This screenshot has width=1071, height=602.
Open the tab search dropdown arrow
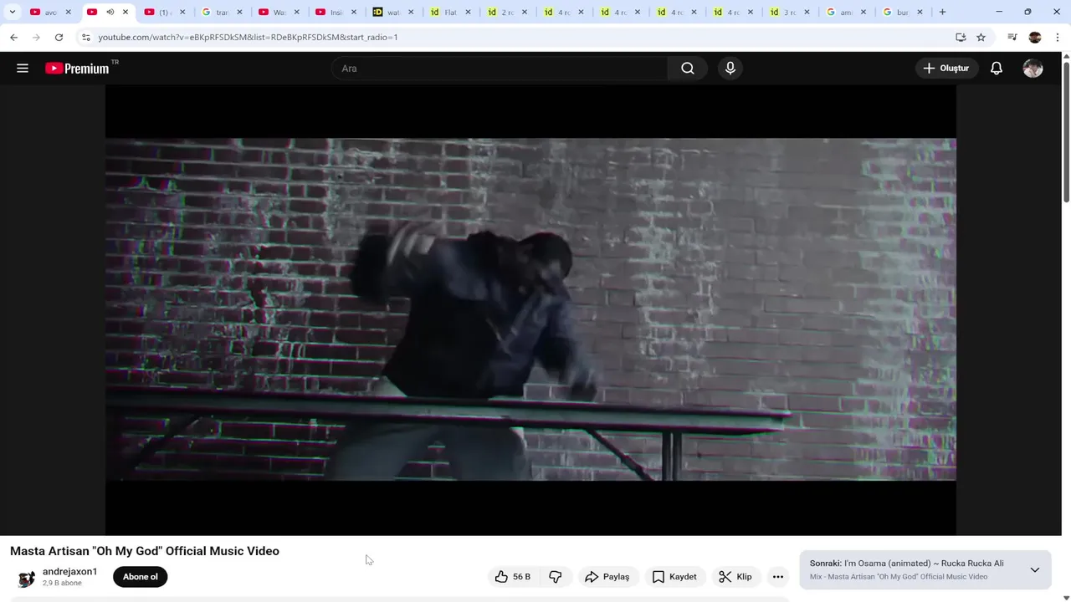pos(12,12)
